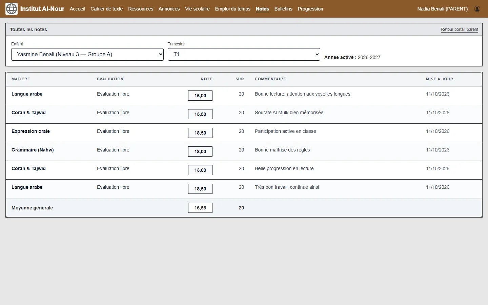Click comment Bonne maîtrise des règles
The image size is (488, 305).
click(x=282, y=150)
